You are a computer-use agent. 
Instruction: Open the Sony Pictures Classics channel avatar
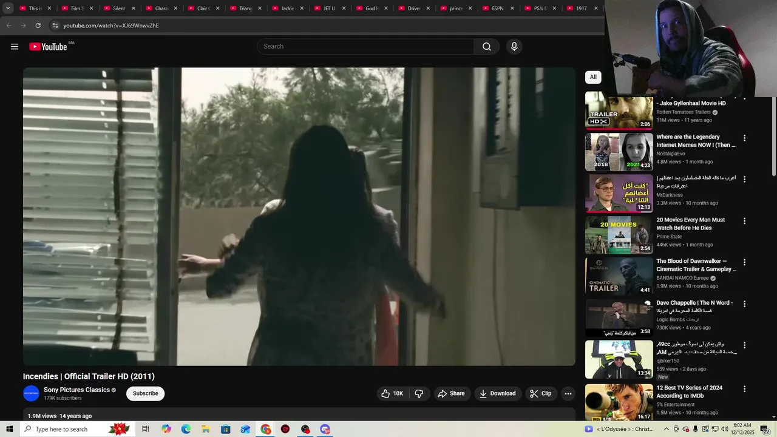[31, 393]
